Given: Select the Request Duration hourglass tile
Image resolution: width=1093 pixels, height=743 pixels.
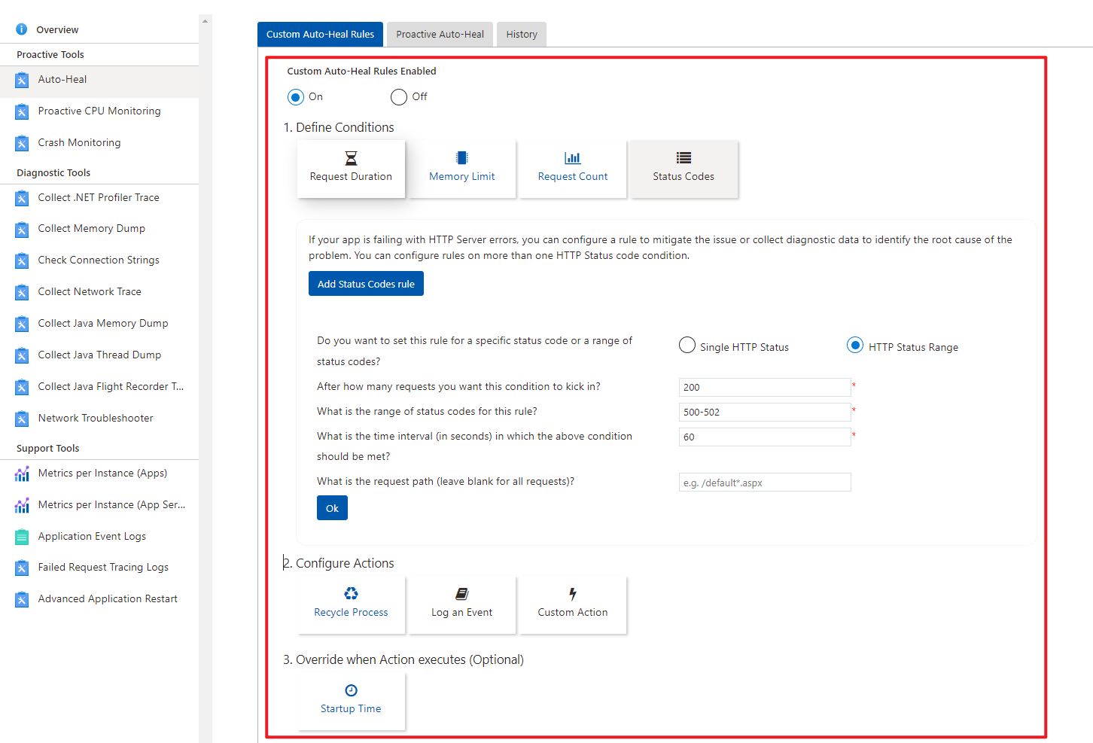Looking at the screenshot, I should [x=351, y=169].
